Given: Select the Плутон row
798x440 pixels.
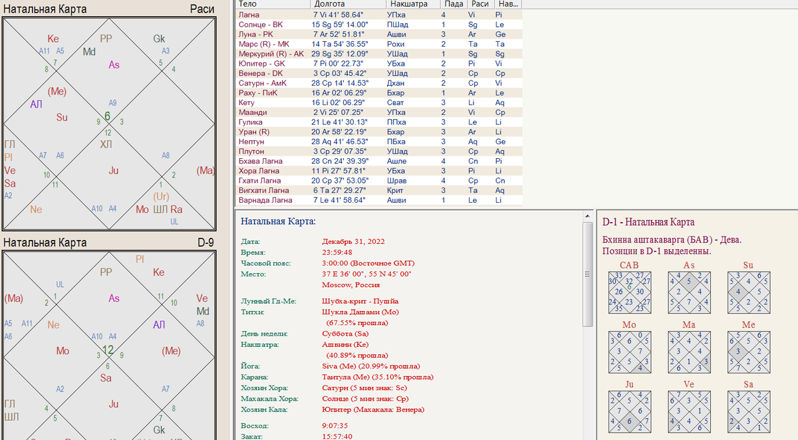Looking at the screenshot, I should tap(379, 151).
